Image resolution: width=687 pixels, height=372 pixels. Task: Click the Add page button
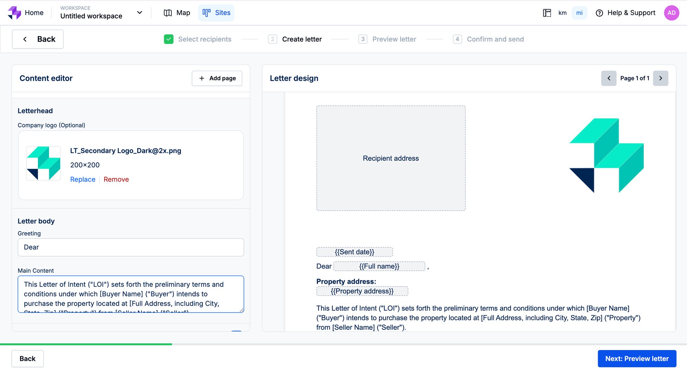(x=217, y=78)
